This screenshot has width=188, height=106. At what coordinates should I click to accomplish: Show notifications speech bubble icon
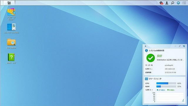[x=161, y=3]
